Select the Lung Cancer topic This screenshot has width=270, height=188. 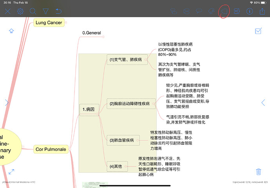click(x=49, y=23)
